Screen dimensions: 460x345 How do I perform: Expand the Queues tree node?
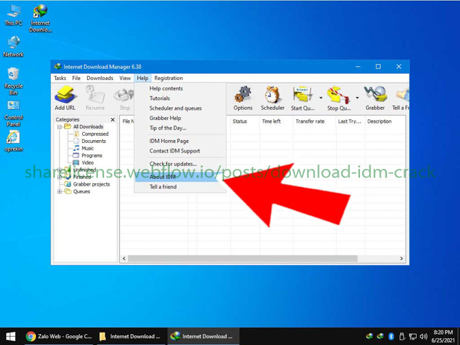tap(59, 192)
